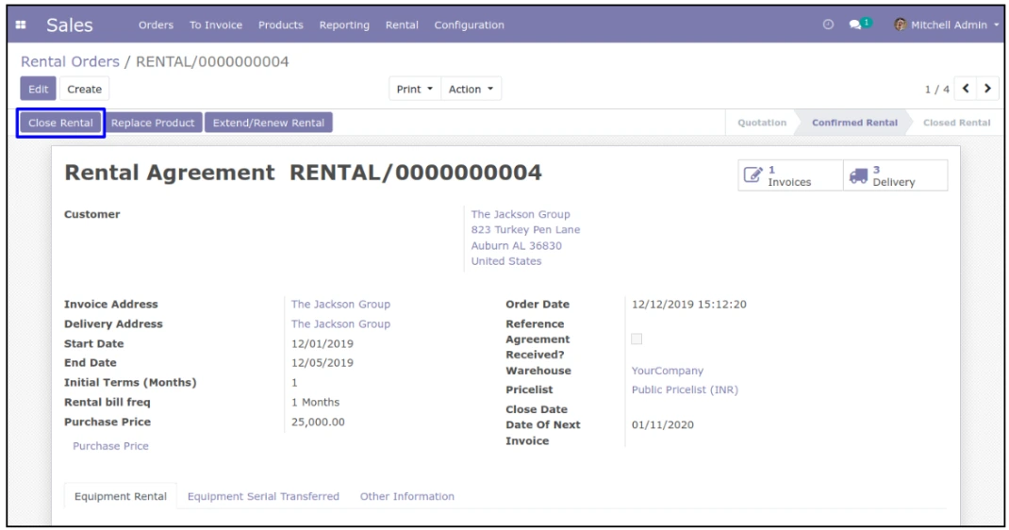1009x530 pixels.
Task: Open the Mitchell Admin user menu arrow
Action: (x=997, y=25)
